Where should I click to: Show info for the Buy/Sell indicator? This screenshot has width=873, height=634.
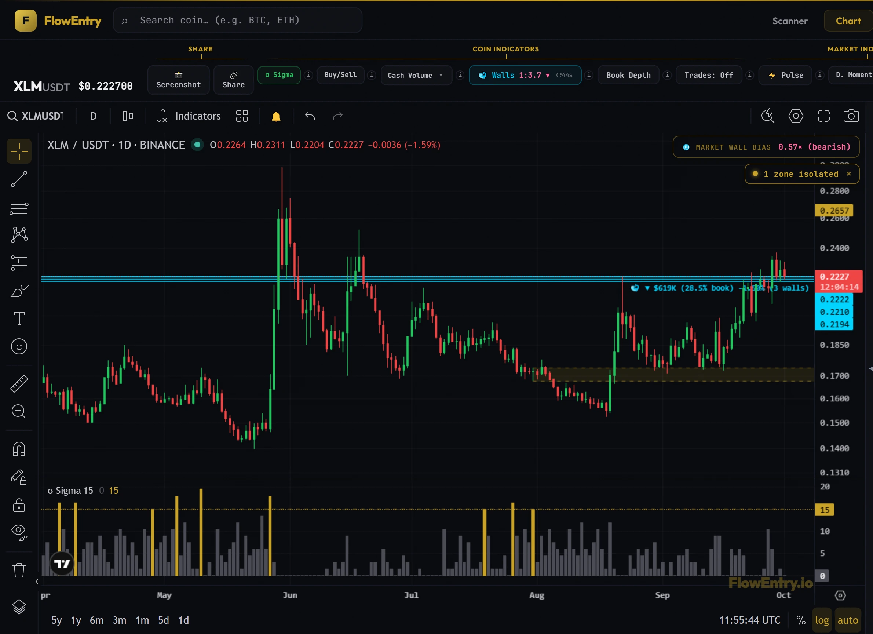(372, 75)
